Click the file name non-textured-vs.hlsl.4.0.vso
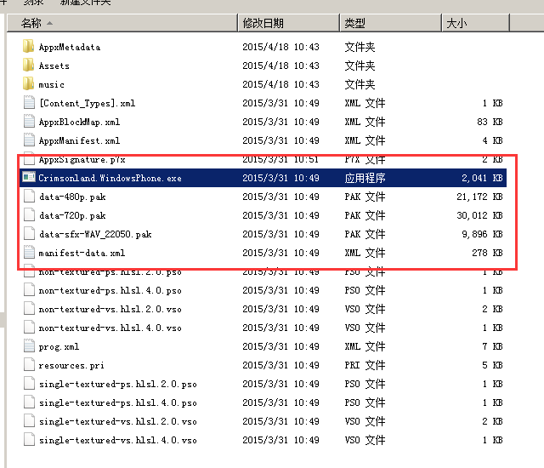This screenshot has height=468, width=544. click(x=110, y=328)
